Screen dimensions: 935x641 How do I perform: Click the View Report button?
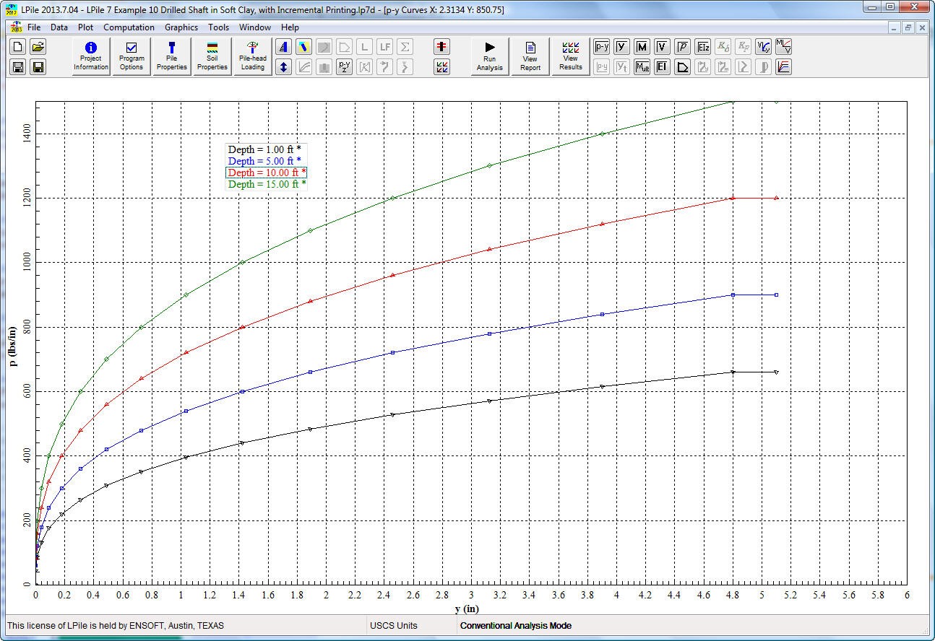pyautogui.click(x=530, y=56)
